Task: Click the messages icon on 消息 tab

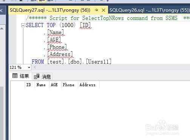Action: tap(37, 76)
